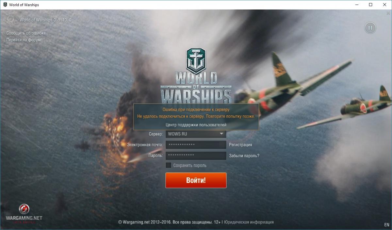Go to forum via Перейти на форум
This screenshot has height=230, width=392.
(24, 40)
